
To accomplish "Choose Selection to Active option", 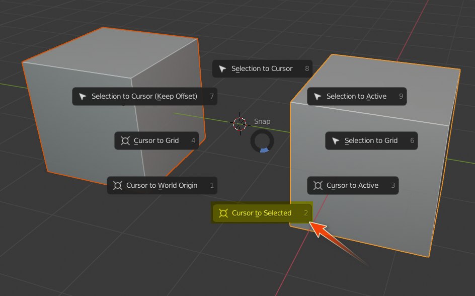I will tap(357, 96).
